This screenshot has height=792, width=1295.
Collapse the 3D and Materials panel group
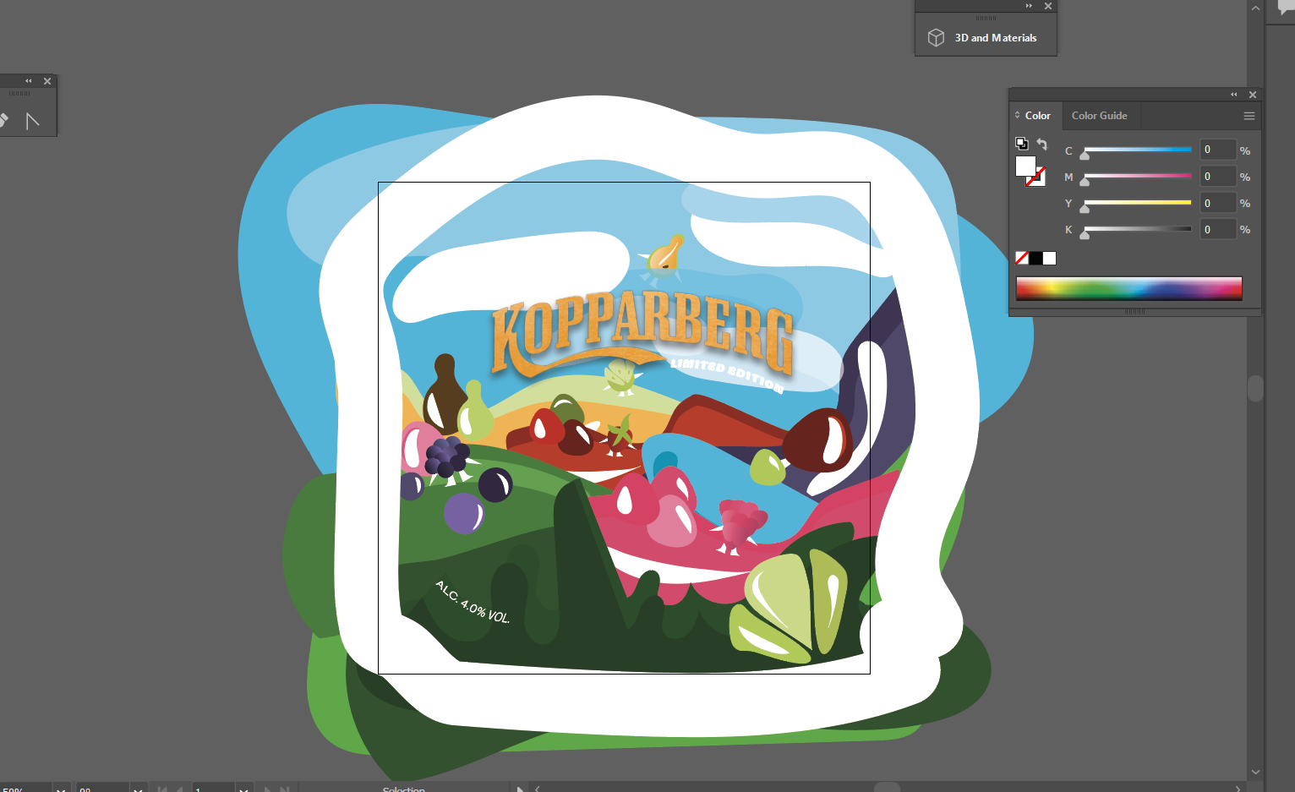[x=1030, y=6]
